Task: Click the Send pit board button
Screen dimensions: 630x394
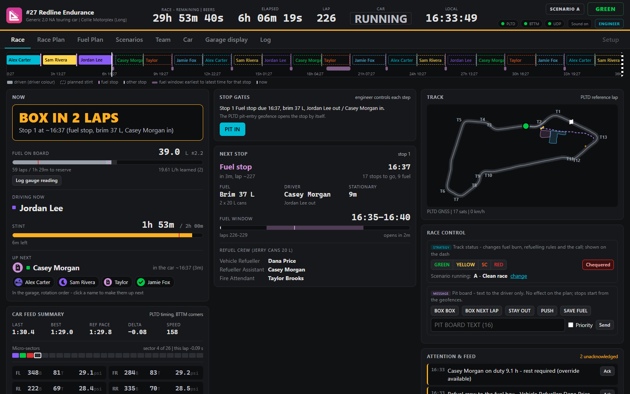Action: pos(604,325)
